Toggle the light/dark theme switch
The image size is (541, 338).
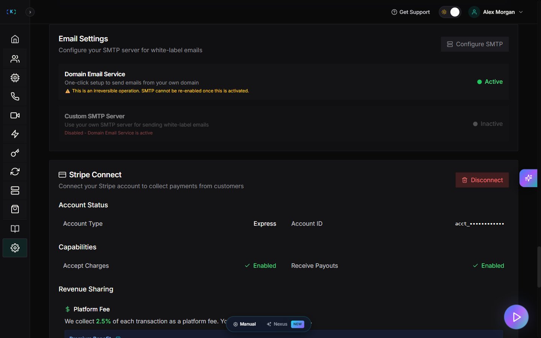pos(450,12)
